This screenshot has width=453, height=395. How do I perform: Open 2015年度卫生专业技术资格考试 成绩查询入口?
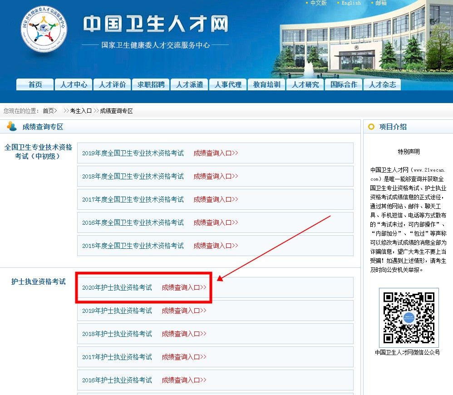click(x=216, y=246)
